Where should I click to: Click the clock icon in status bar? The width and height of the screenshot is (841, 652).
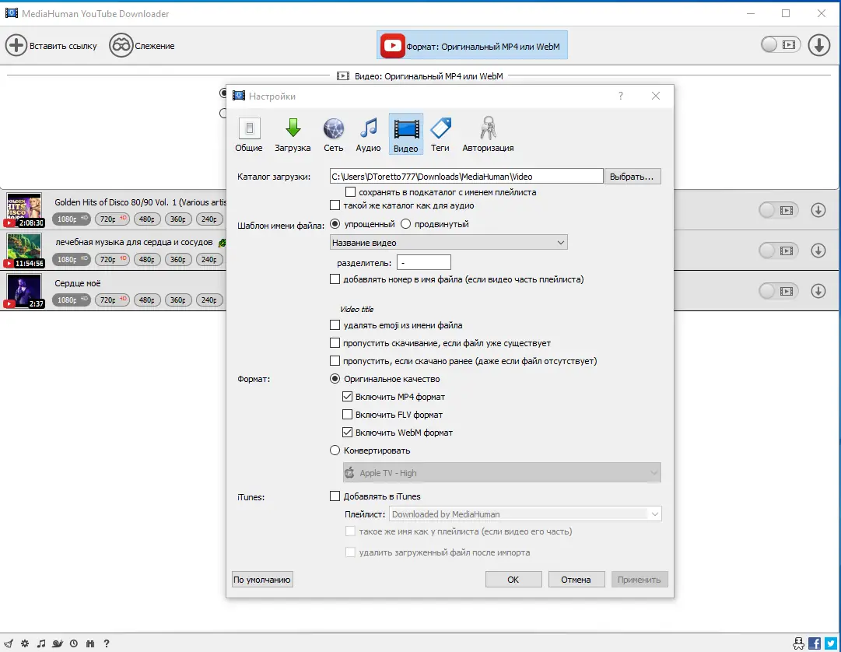[73, 643]
